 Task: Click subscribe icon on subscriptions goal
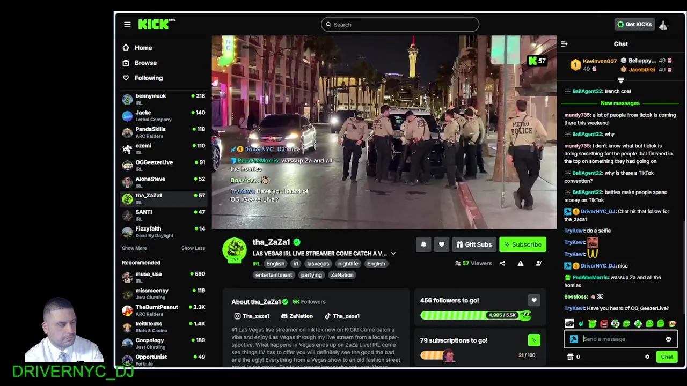[x=534, y=340]
